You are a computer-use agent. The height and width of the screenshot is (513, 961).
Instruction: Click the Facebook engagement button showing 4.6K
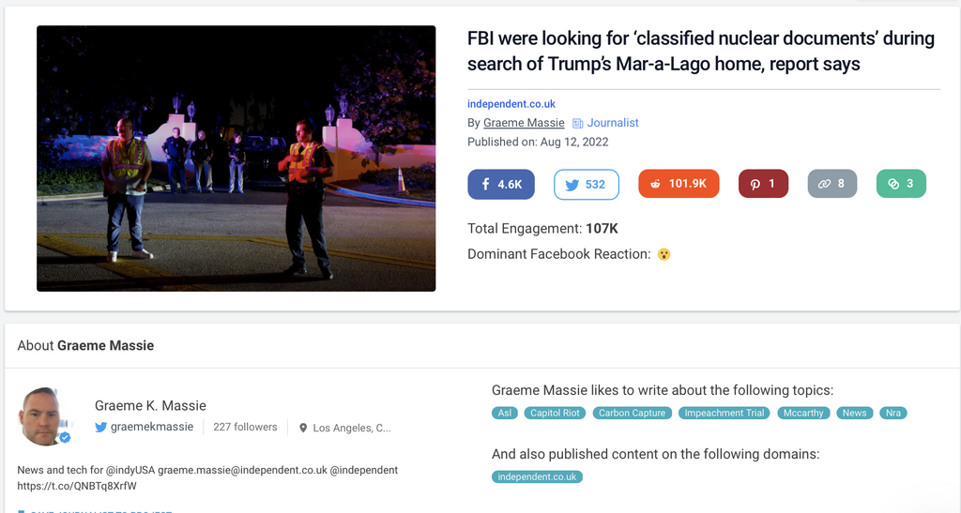501,184
